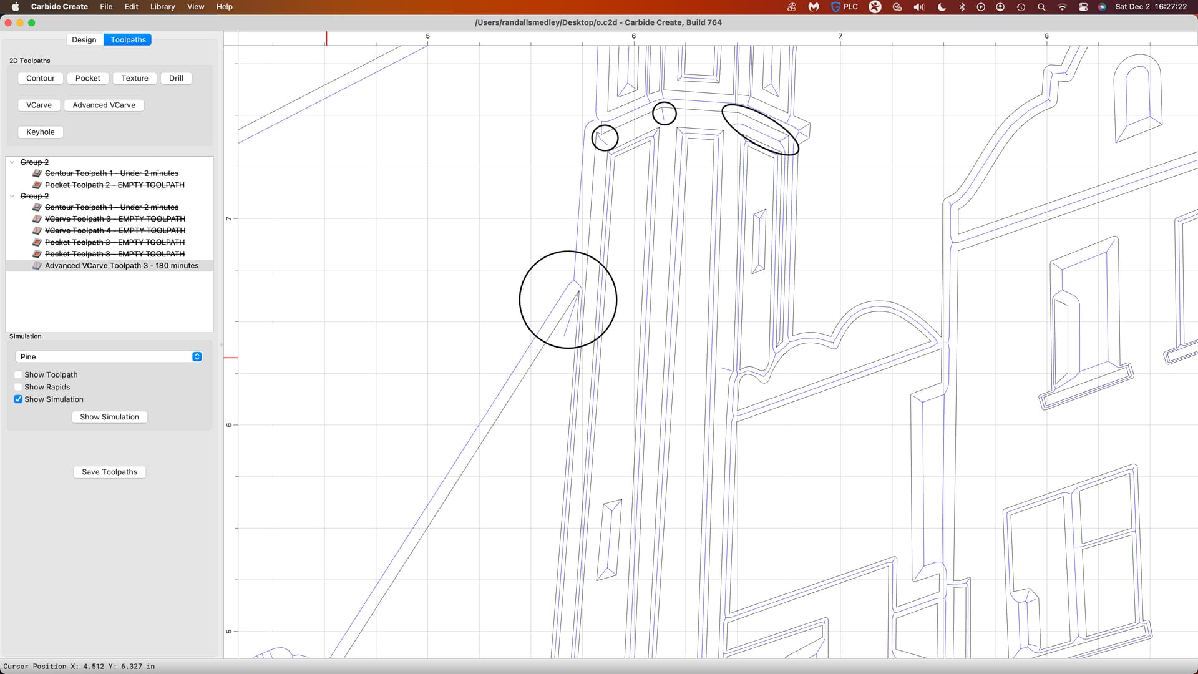The image size is (1198, 674).
Task: Select Contour Toolpath 1 in second group
Action: [112, 207]
